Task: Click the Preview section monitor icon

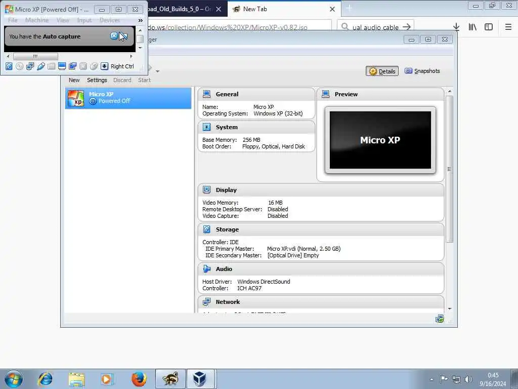Action: pyautogui.click(x=325, y=94)
